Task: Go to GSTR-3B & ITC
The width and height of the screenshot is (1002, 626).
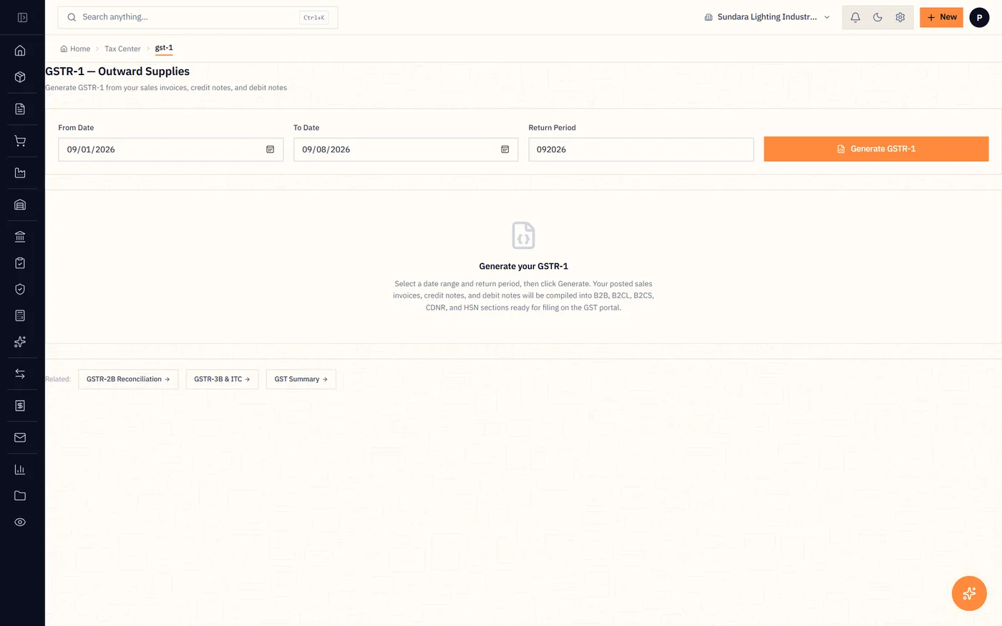Action: 222,379
